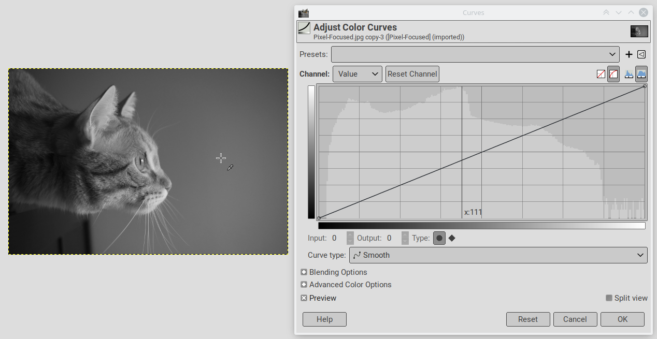Click the Reset Channel button
The width and height of the screenshot is (657, 339).
point(412,74)
